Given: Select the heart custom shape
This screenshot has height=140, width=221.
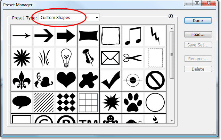Looking at the screenshot, I should (66, 80).
